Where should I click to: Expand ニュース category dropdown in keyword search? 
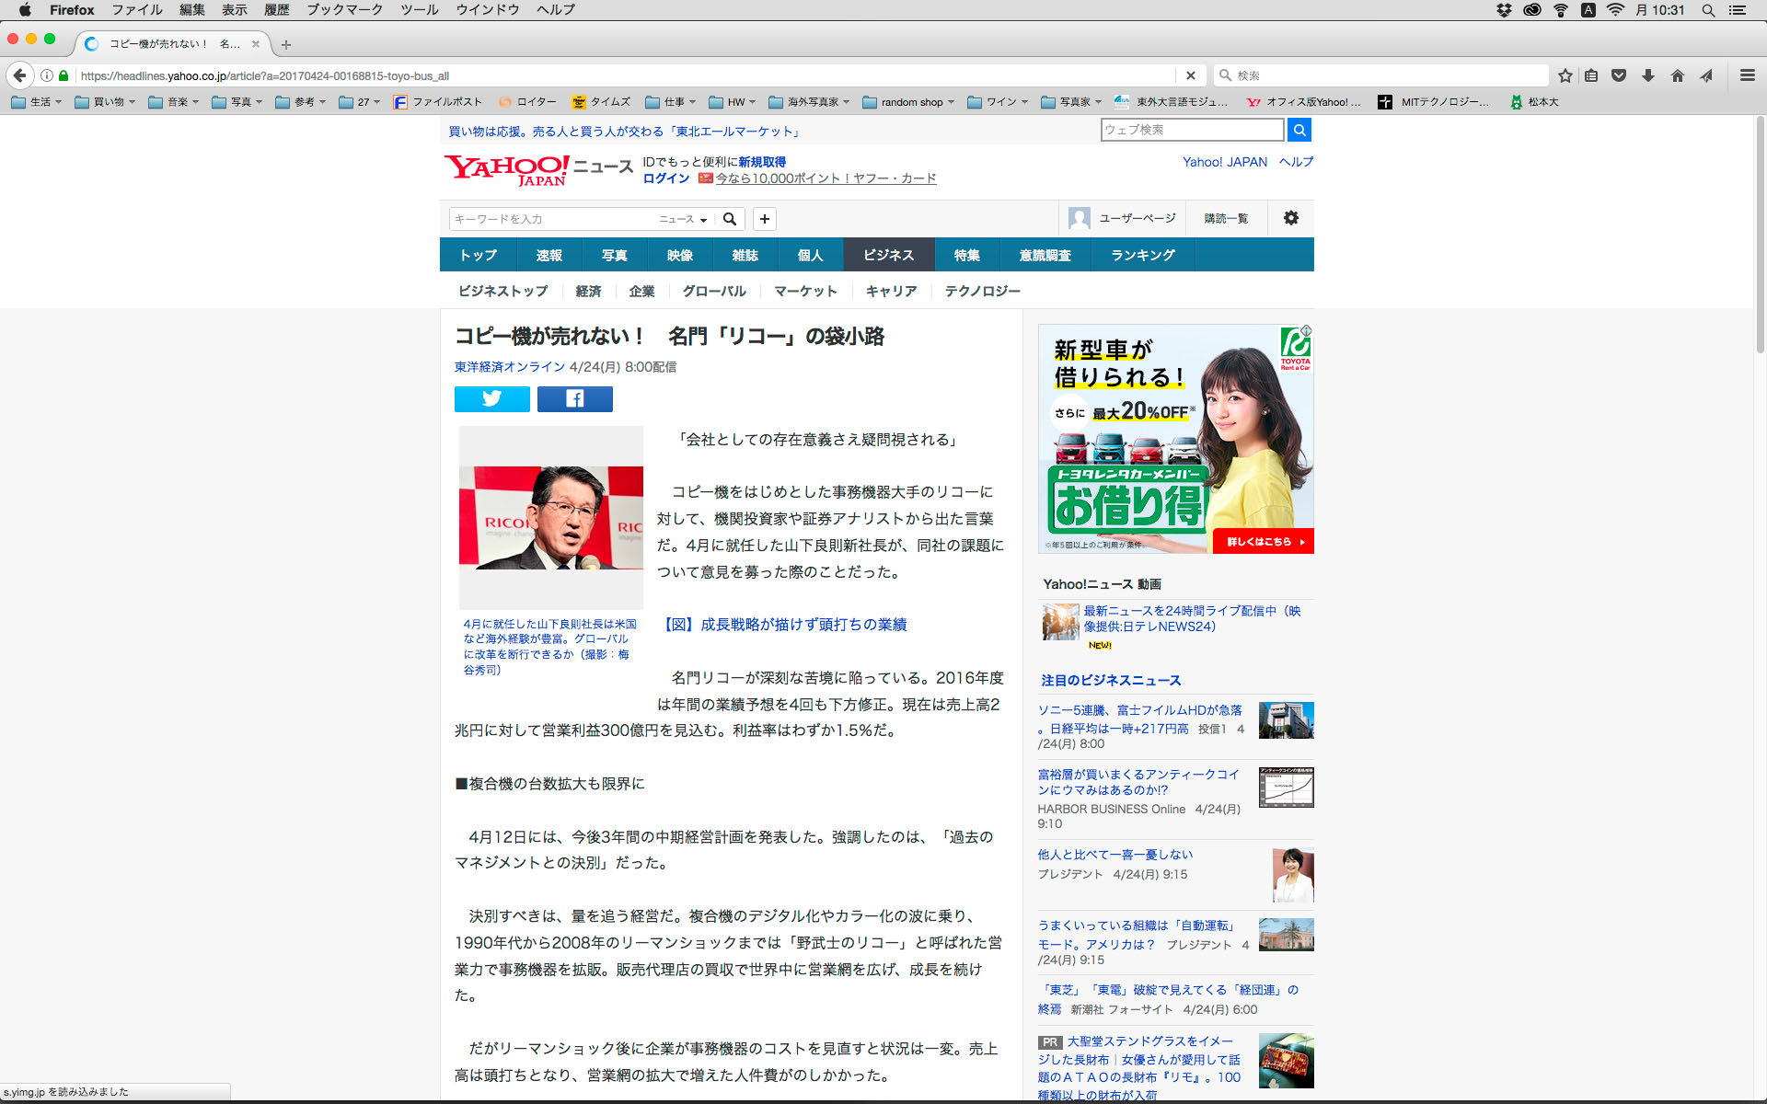[x=683, y=219]
